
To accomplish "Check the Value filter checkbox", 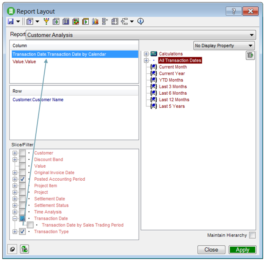I will pos(22,166).
